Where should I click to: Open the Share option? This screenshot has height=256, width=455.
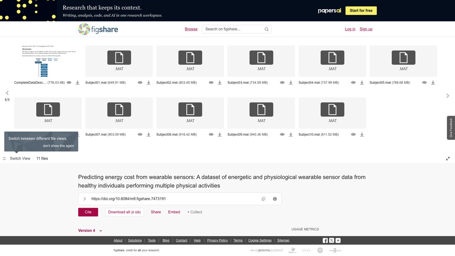coord(156,212)
